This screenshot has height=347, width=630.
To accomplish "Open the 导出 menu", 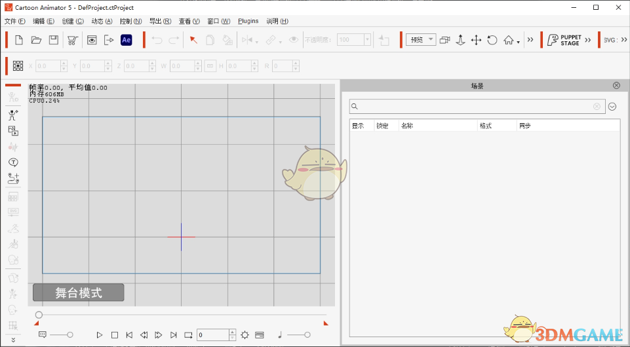I will pyautogui.click(x=161, y=21).
